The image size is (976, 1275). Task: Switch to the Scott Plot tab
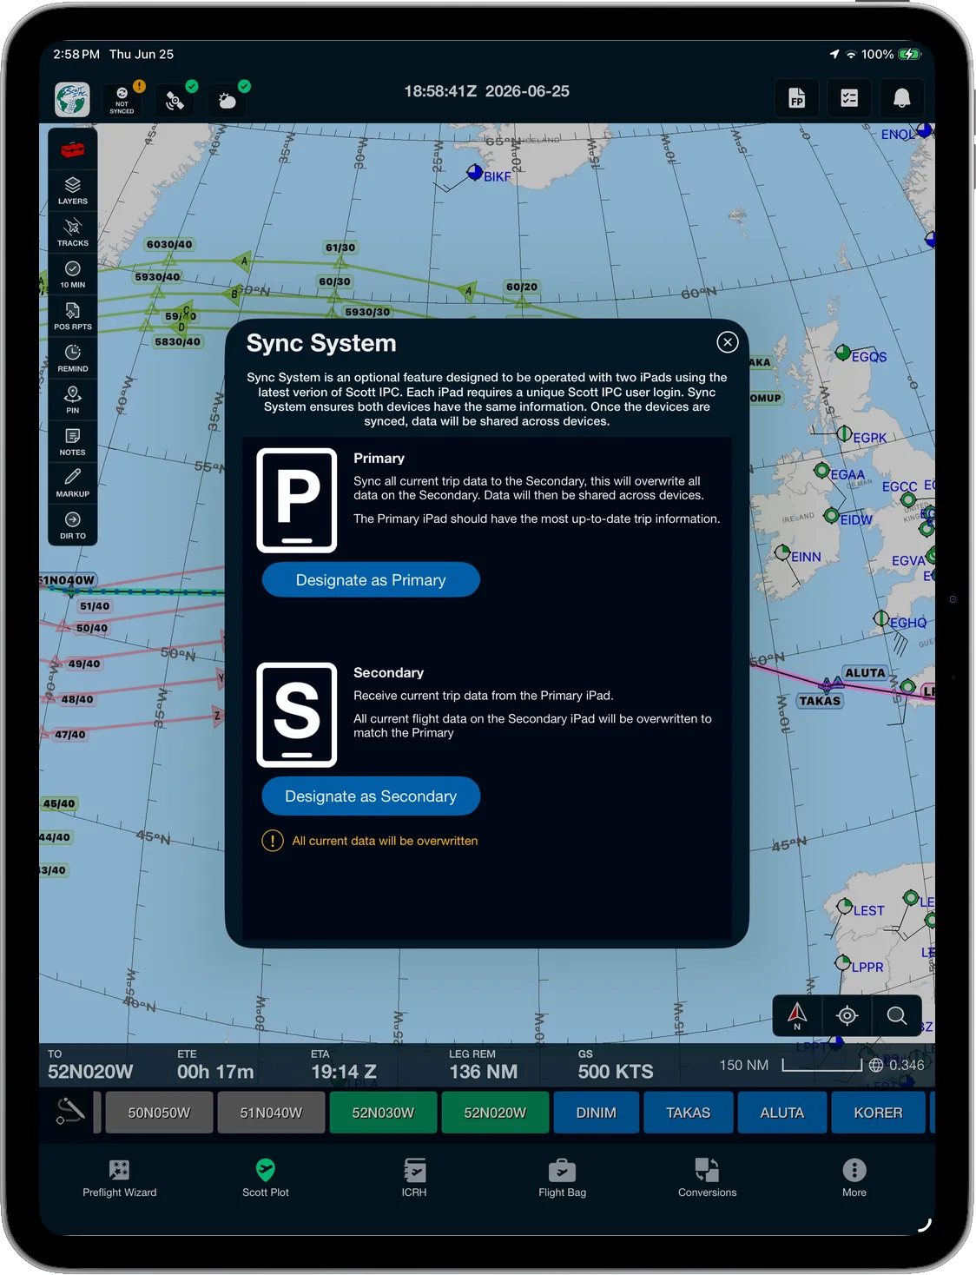tap(266, 1178)
